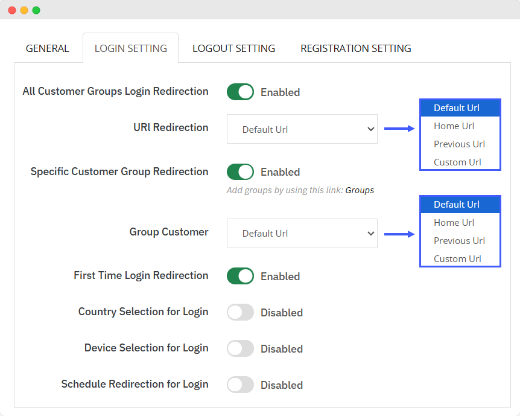Open the Registration Setting tab
Screen dimensions: 520x416
355,48
